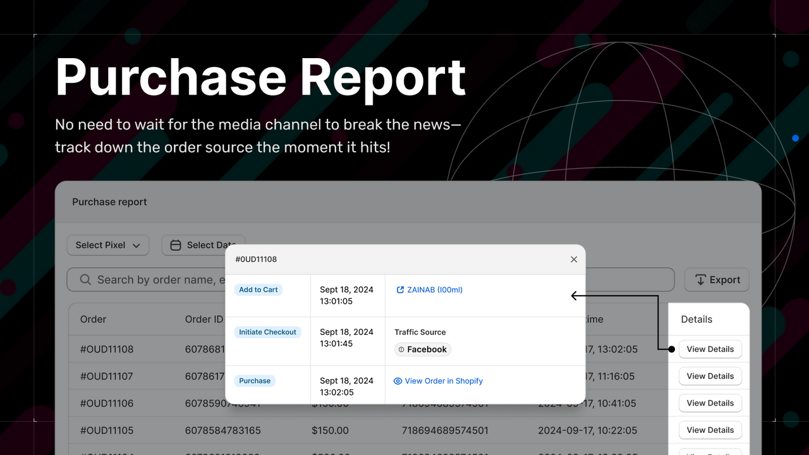Image resolution: width=809 pixels, height=455 pixels.
Task: Click order name #OUD11106 in table
Action: point(107,403)
